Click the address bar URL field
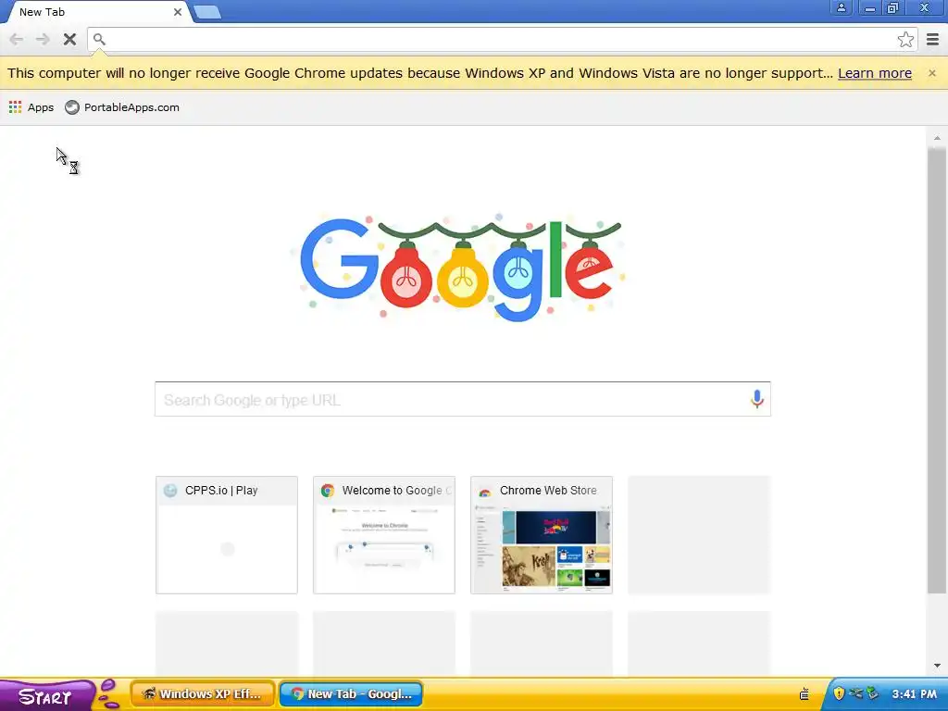 coord(502,39)
